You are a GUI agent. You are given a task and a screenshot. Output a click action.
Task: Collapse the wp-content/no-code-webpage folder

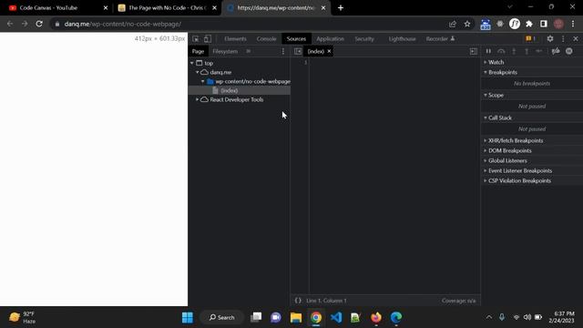(203, 81)
